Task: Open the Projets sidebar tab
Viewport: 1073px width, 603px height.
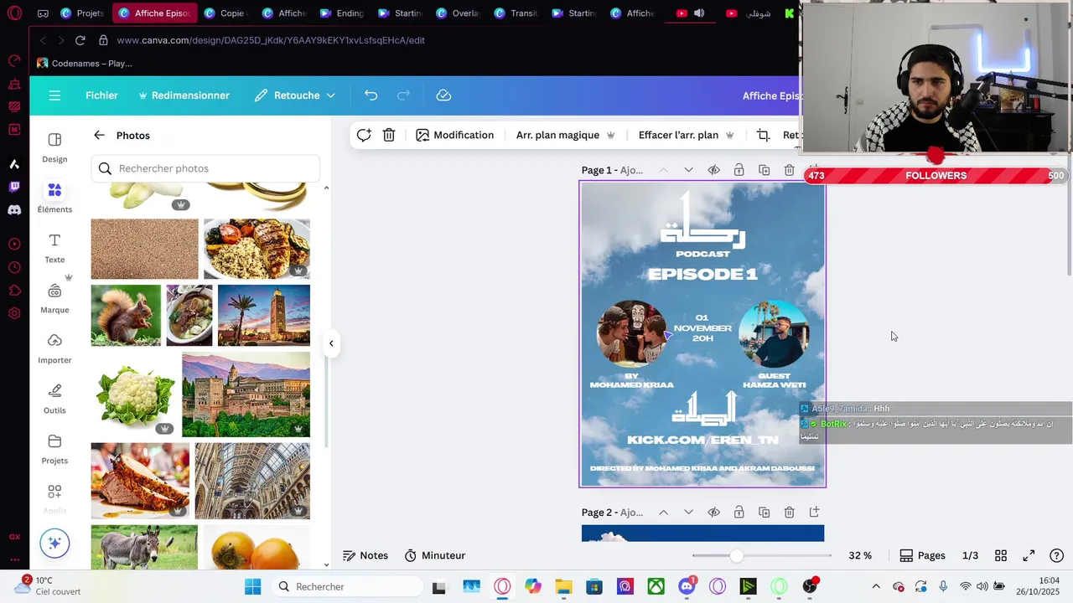Action: point(54,449)
